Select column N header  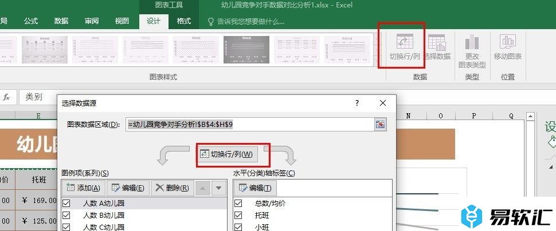[x=408, y=115]
